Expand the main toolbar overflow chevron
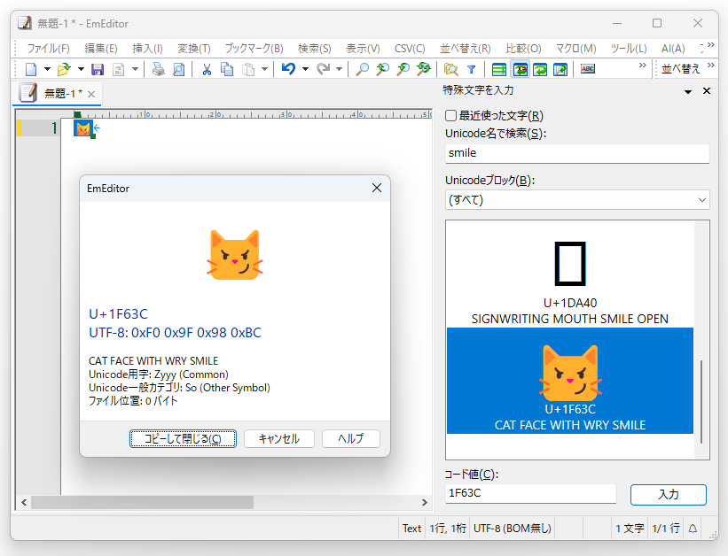Image resolution: width=728 pixels, height=556 pixels. 643,65
